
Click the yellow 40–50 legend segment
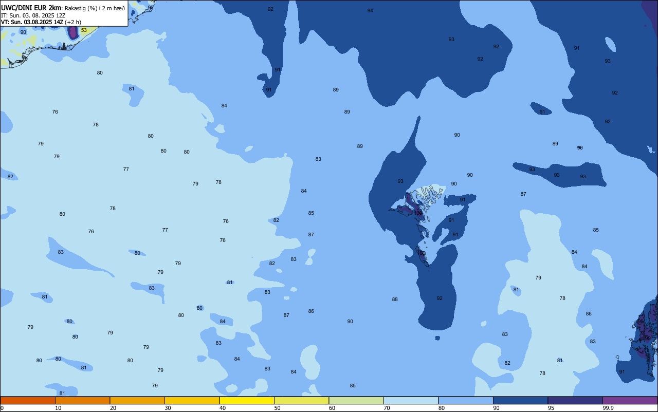coord(247,400)
